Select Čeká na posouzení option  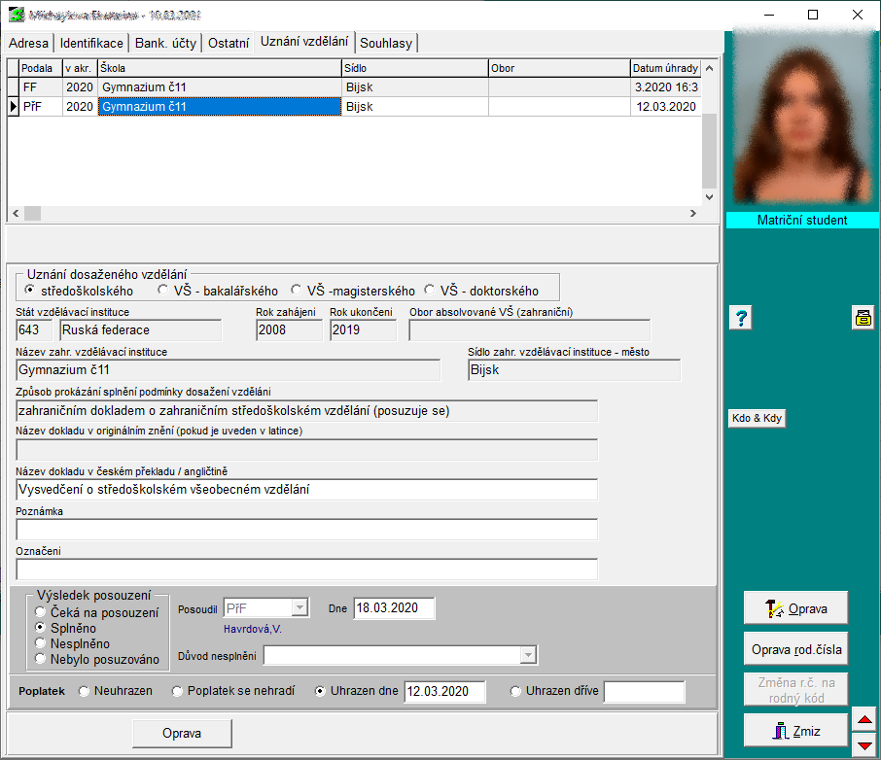point(40,612)
